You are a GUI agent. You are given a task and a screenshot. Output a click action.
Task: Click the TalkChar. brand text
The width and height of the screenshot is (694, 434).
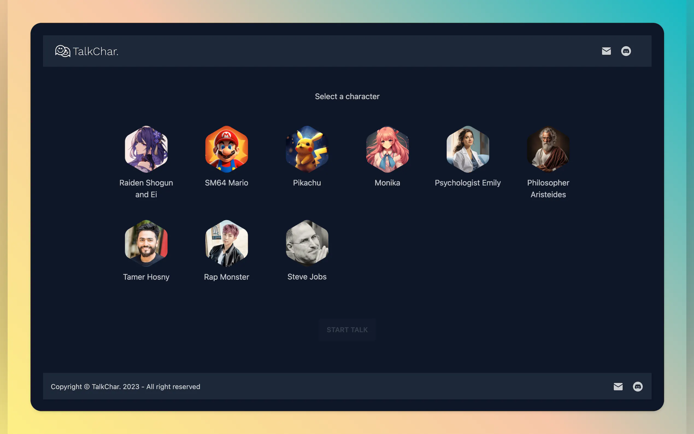(x=96, y=52)
